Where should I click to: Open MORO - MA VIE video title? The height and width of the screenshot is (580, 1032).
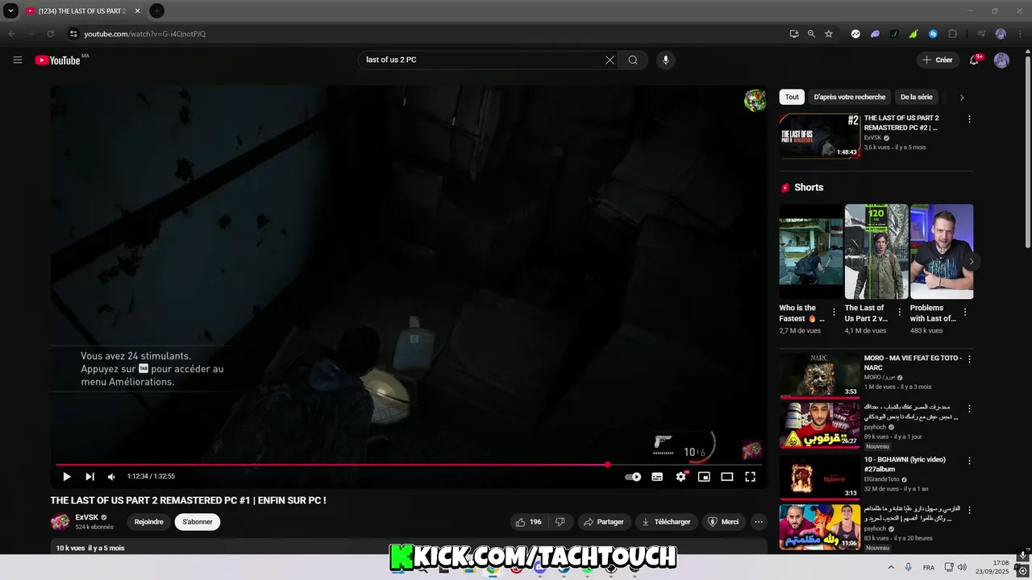click(913, 362)
